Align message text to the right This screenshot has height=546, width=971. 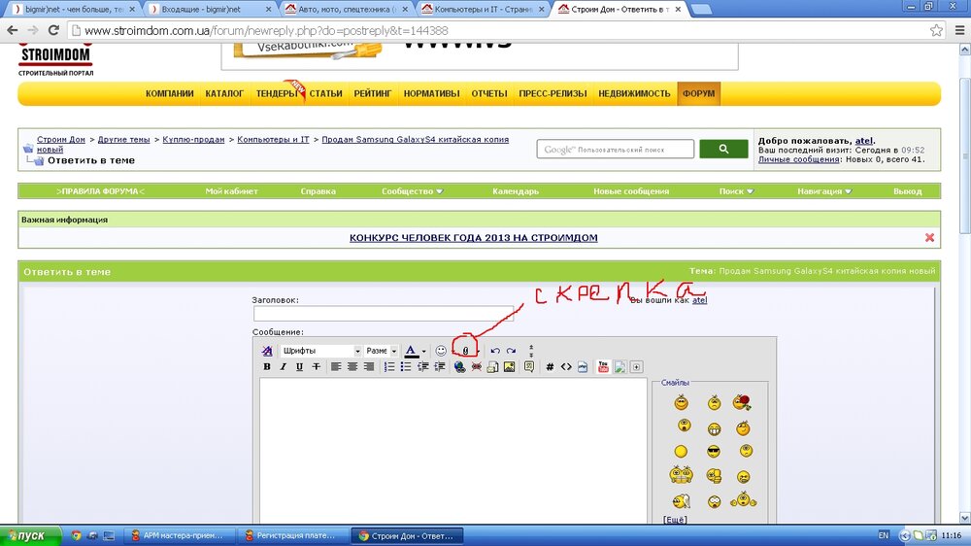tap(369, 367)
